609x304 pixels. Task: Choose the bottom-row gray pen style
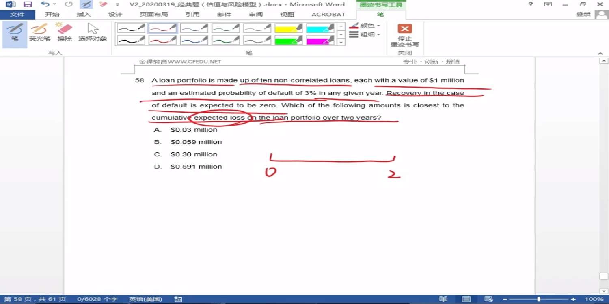point(257,40)
